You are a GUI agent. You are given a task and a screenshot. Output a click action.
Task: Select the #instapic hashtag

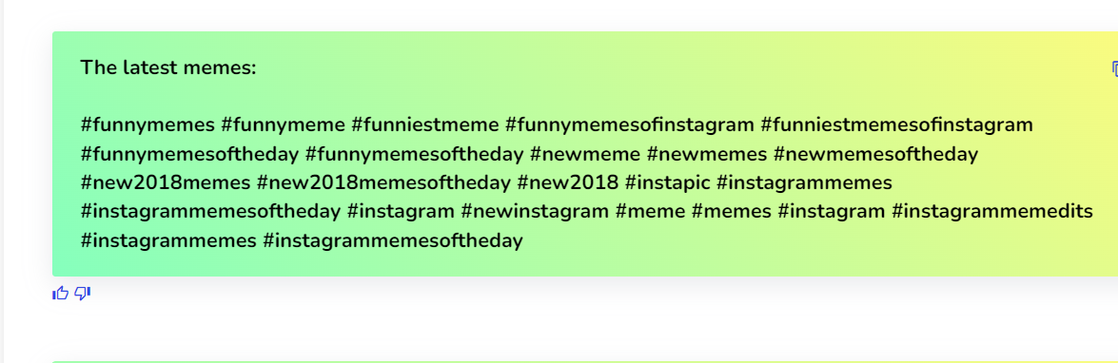[667, 182]
